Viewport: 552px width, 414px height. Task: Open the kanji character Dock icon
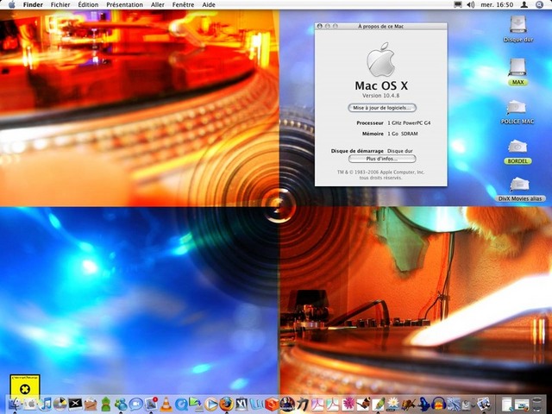(303, 404)
